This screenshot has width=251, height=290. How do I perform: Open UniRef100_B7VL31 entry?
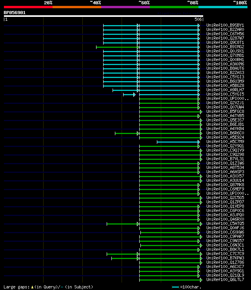225,159
